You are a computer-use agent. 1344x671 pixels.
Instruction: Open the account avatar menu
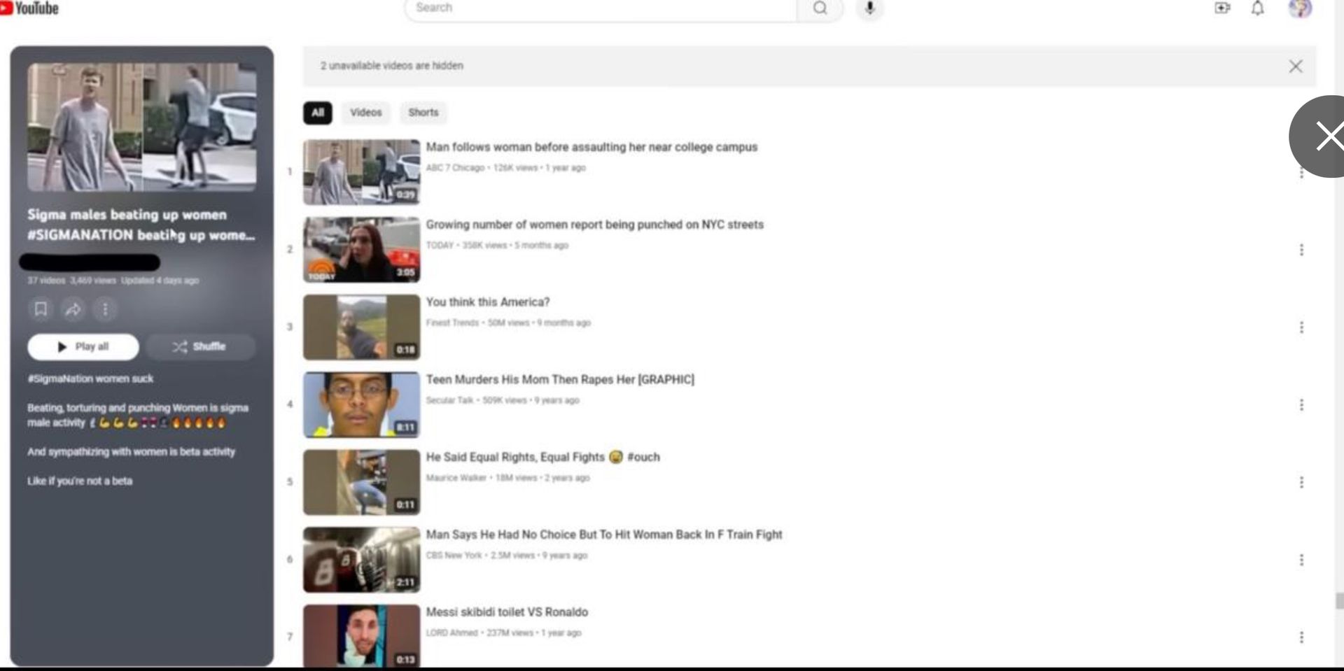[1300, 8]
